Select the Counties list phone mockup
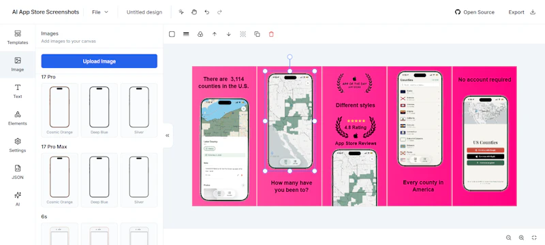The height and width of the screenshot is (245, 545). point(420,118)
